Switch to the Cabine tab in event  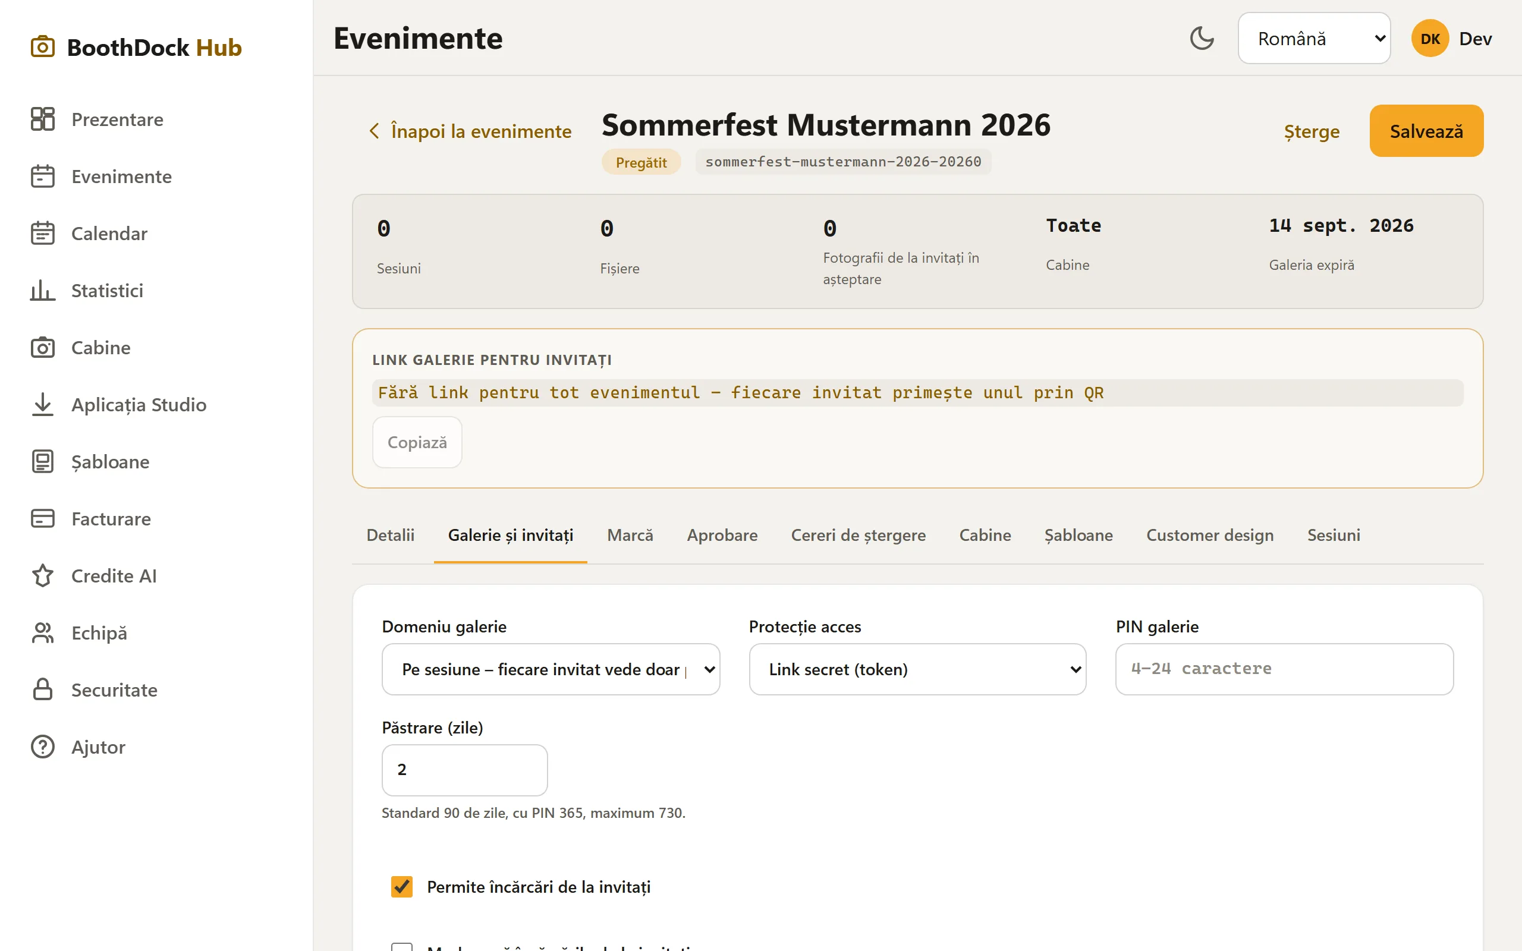985,536
